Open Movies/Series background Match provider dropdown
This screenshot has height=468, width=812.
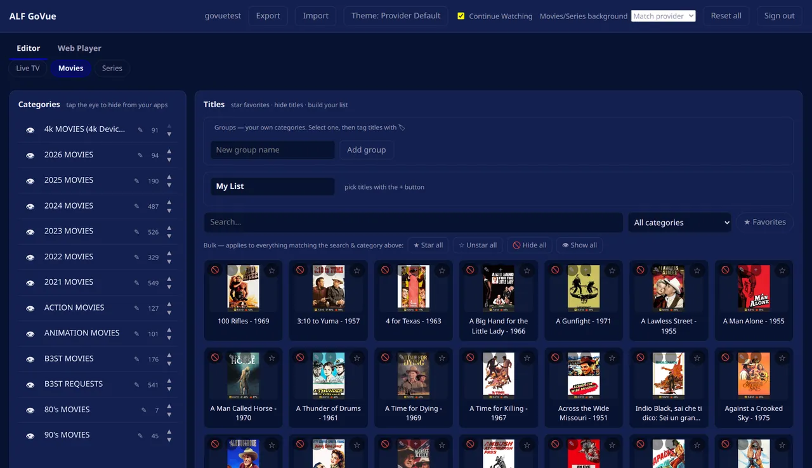click(663, 16)
